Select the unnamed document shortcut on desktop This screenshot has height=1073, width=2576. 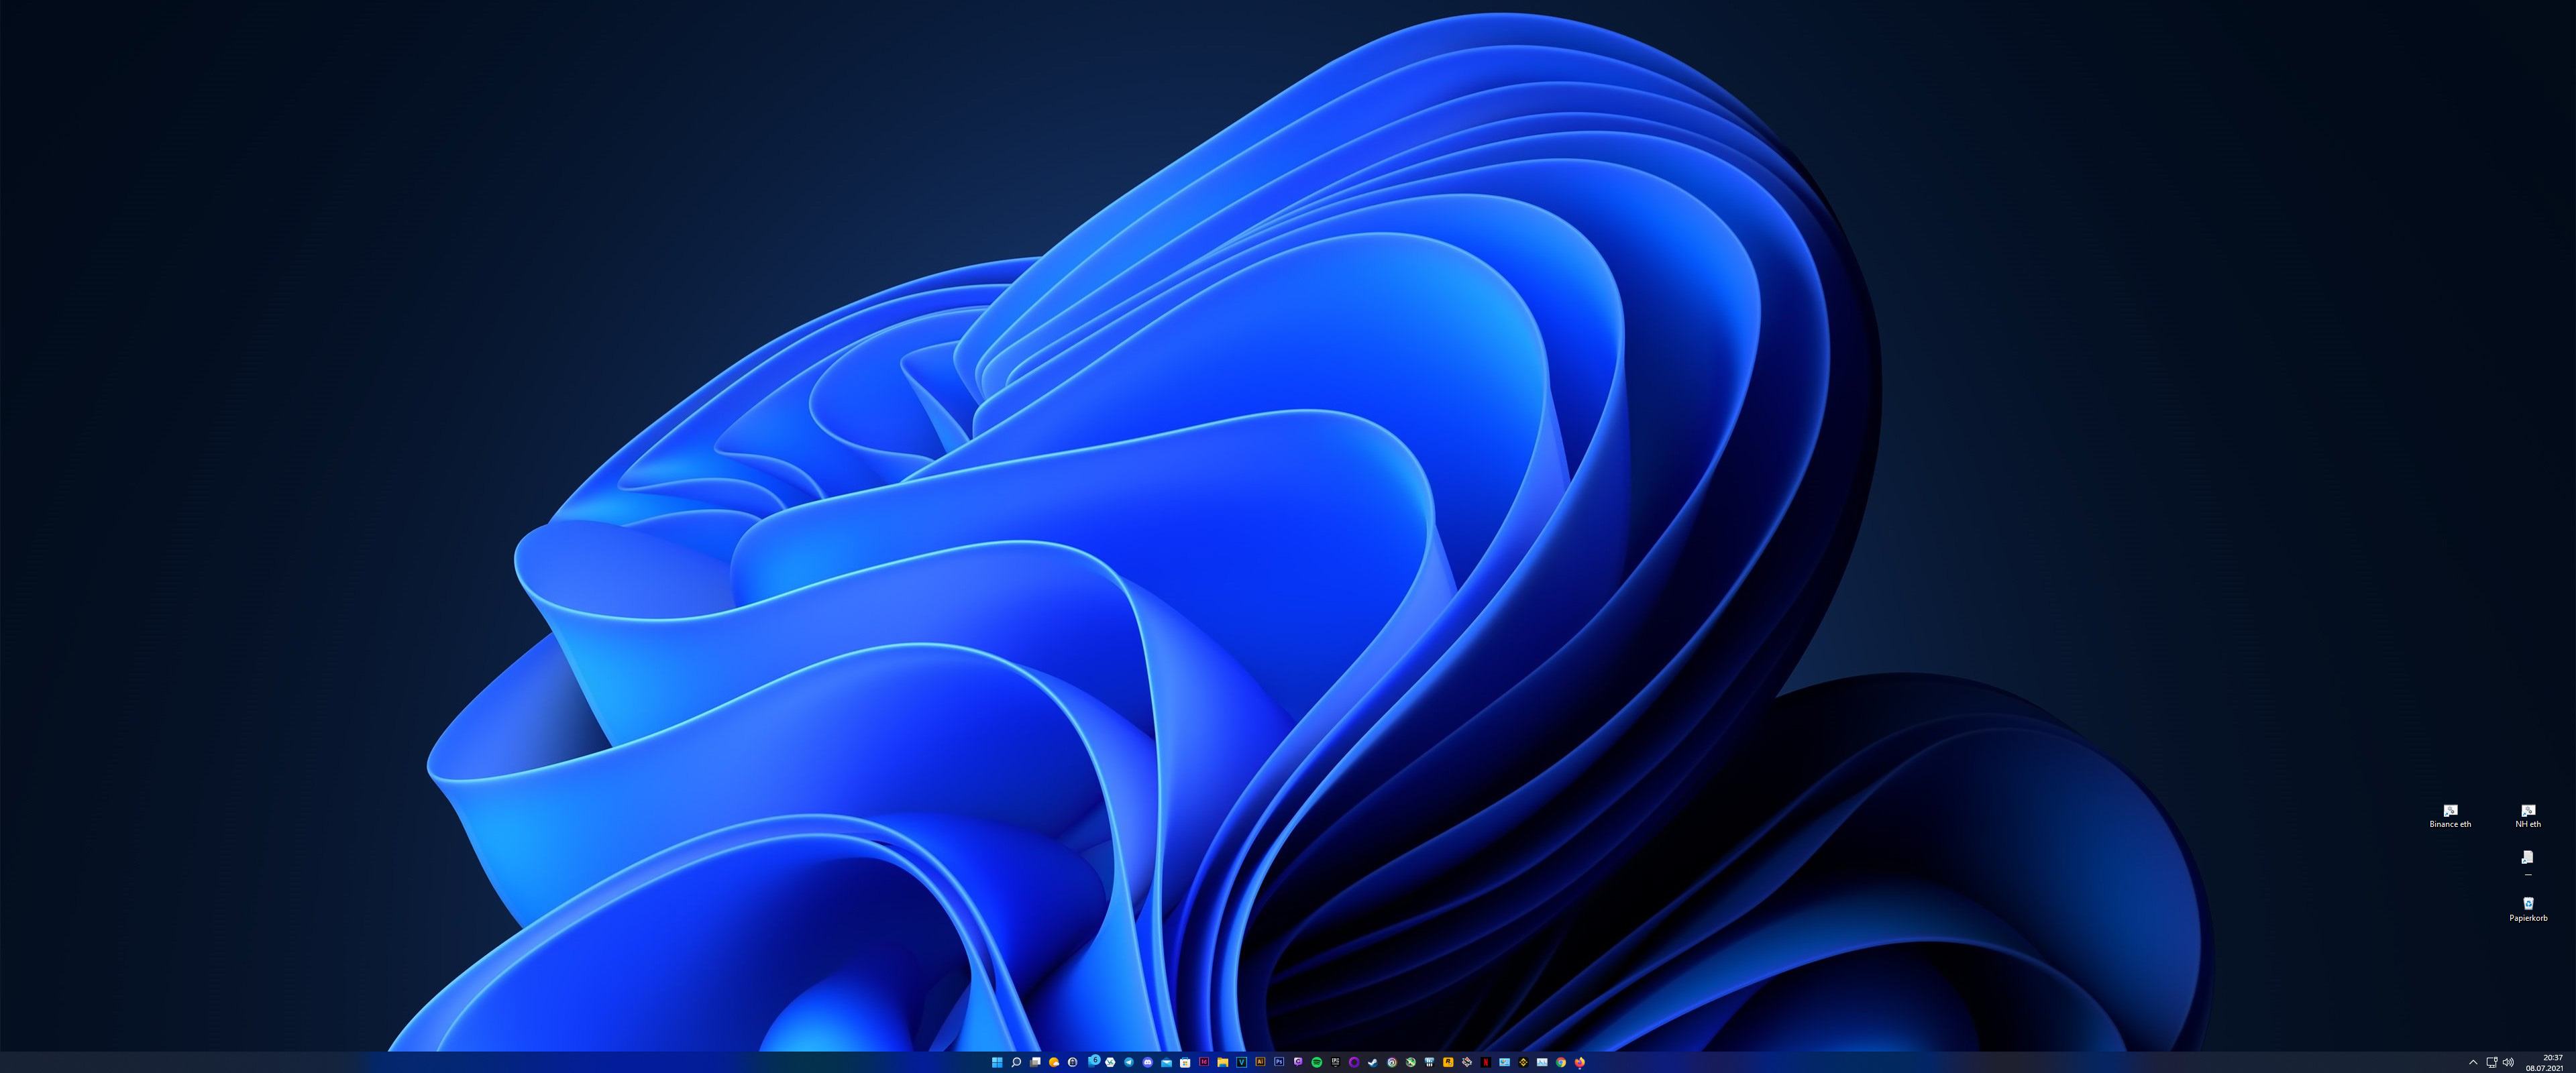pos(2528,862)
